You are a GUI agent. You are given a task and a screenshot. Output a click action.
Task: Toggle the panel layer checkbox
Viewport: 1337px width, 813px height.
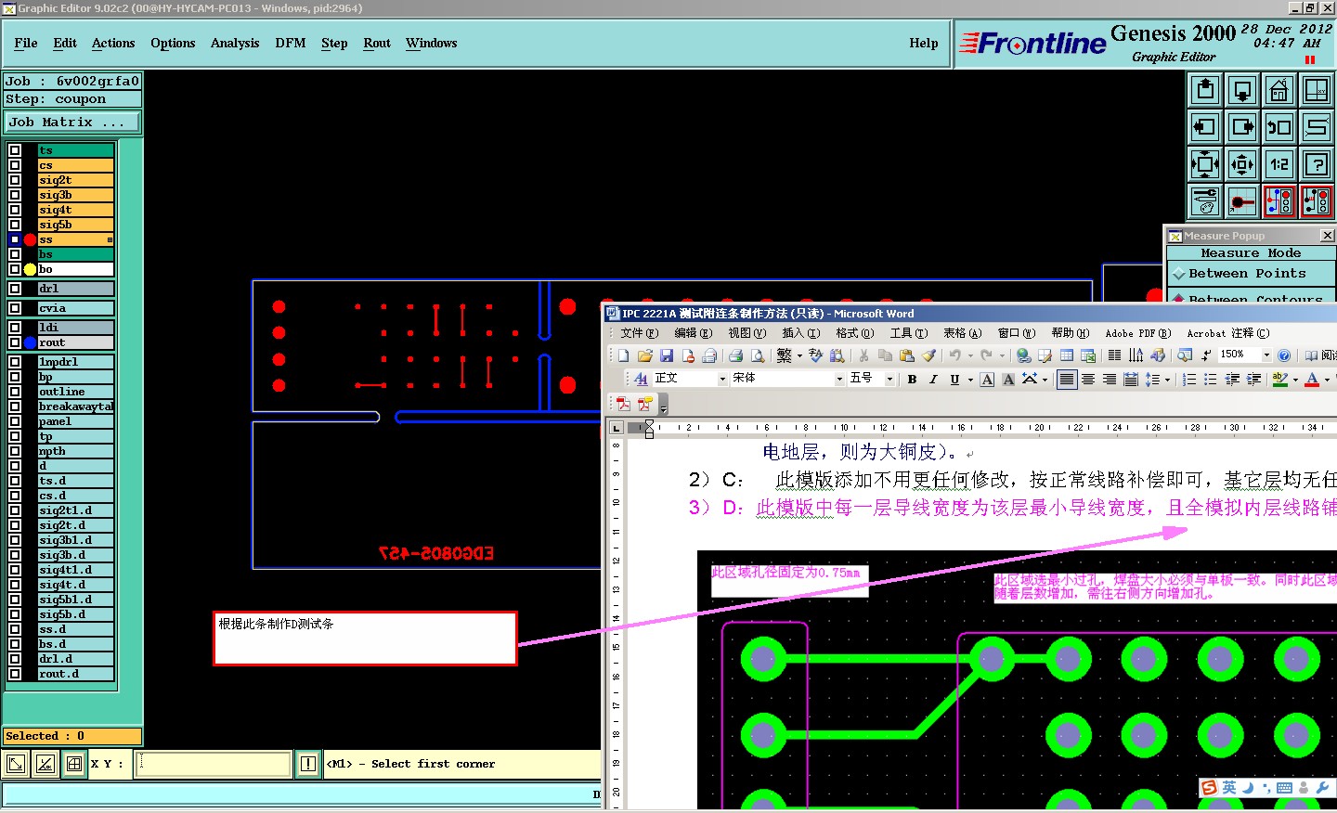(x=15, y=421)
